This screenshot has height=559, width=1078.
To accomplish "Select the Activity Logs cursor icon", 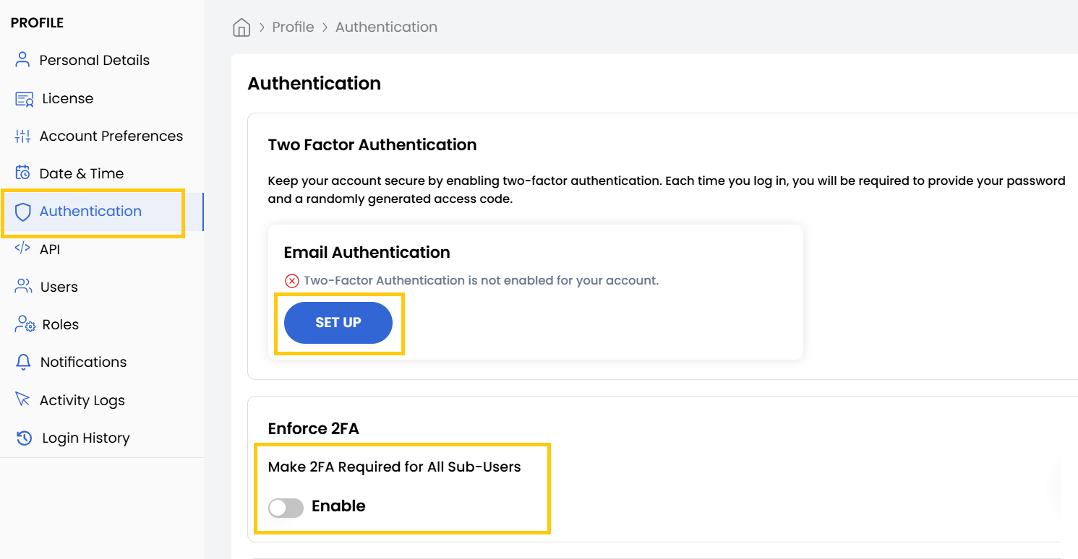I will 21,399.
